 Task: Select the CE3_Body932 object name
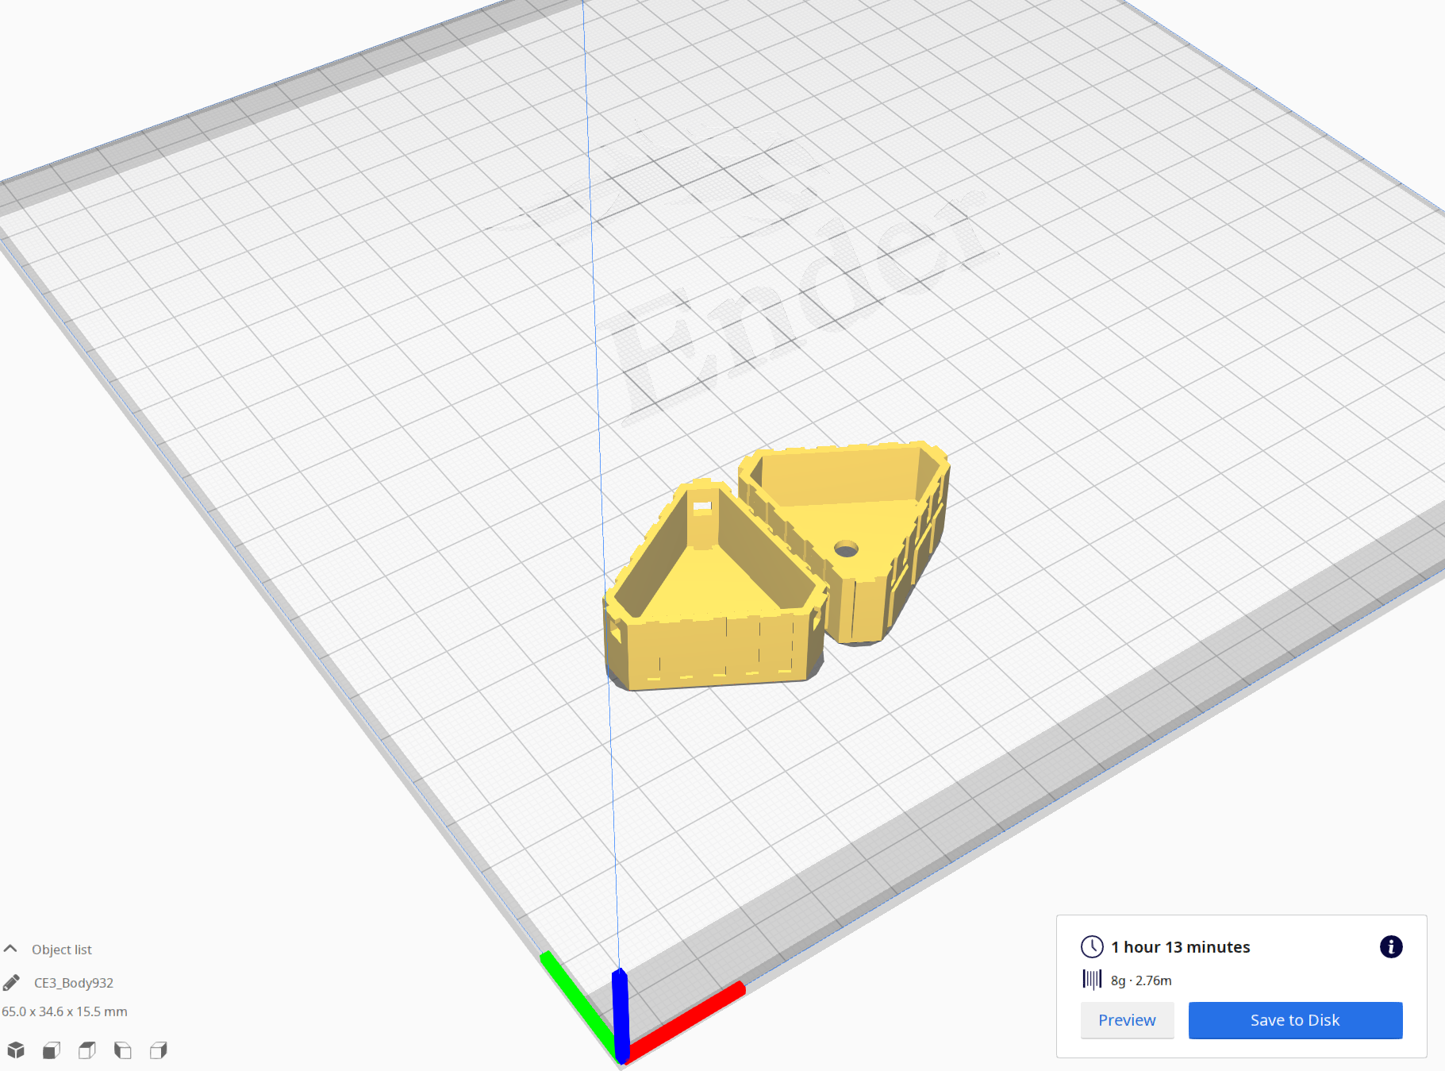pos(74,983)
